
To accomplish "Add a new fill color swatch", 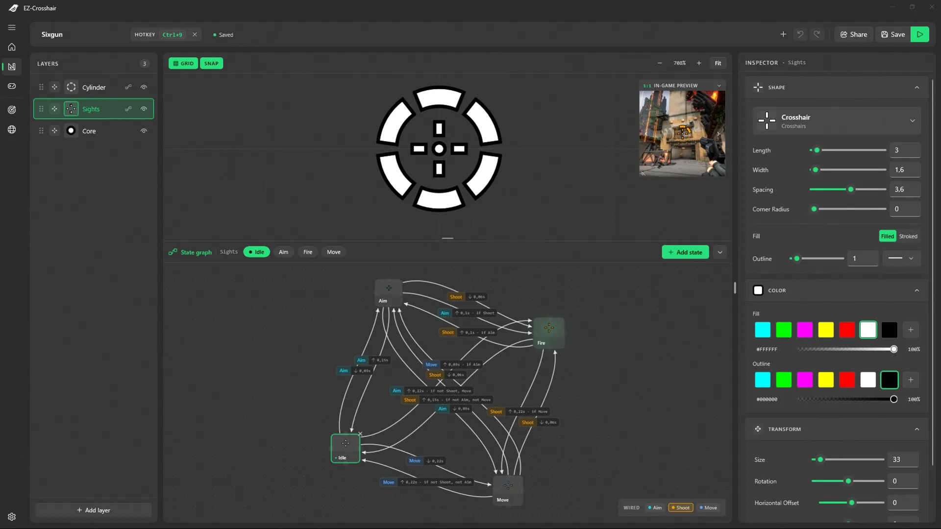I will [x=911, y=330].
